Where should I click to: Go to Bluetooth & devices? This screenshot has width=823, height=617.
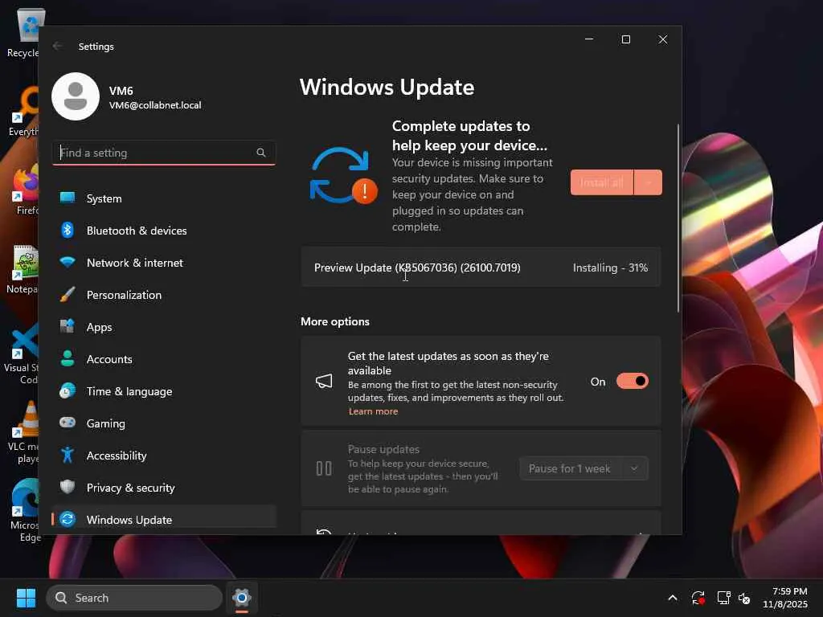(164, 231)
